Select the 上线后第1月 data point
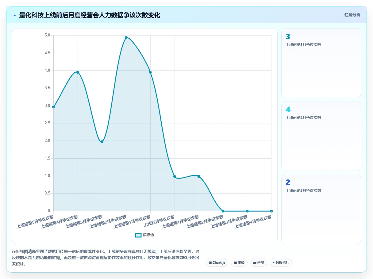 [x=199, y=176]
